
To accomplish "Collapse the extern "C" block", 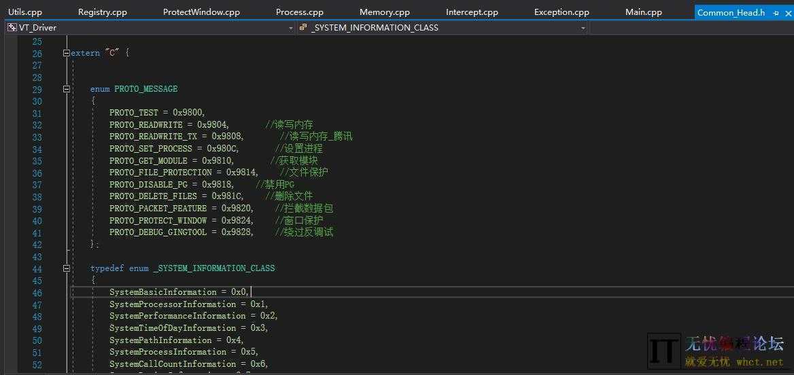I will pyautogui.click(x=66, y=53).
